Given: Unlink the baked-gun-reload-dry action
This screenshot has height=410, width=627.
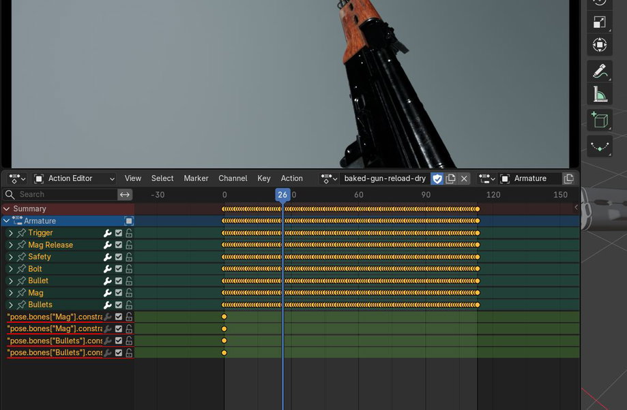Looking at the screenshot, I should coord(464,178).
